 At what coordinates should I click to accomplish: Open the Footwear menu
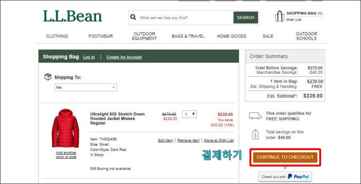point(100,36)
